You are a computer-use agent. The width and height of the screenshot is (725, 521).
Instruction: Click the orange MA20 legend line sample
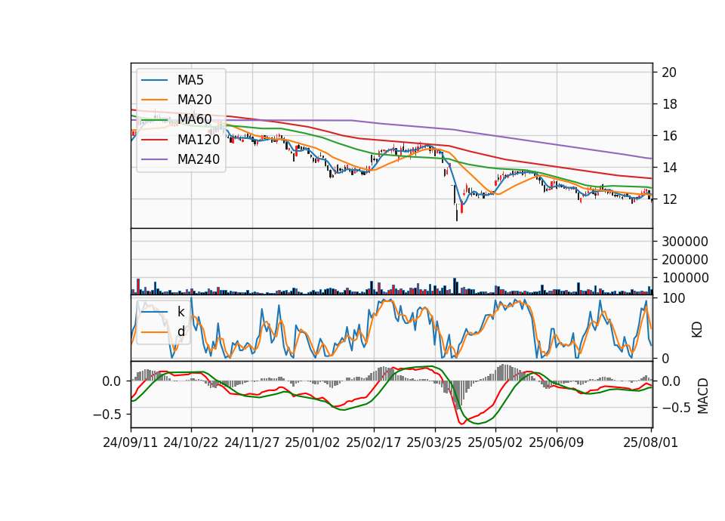coord(154,100)
